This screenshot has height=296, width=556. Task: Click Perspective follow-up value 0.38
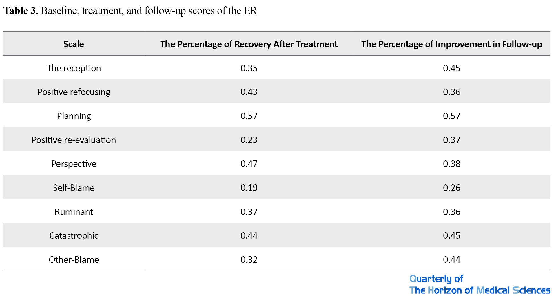pos(451,164)
